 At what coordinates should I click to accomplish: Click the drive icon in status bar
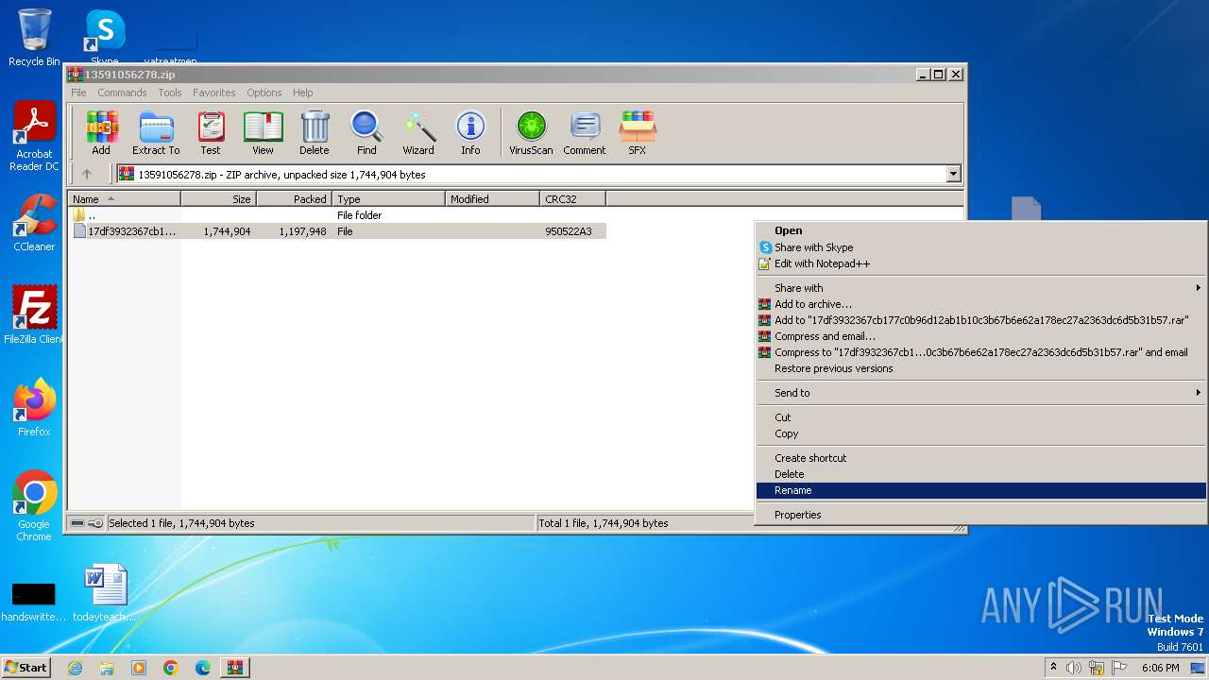tap(77, 523)
